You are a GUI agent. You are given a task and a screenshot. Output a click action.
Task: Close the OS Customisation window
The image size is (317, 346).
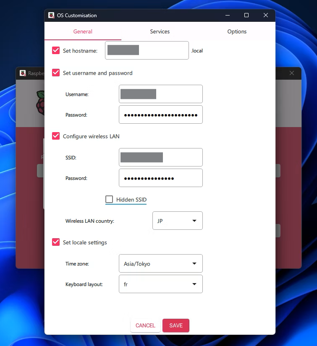point(266,15)
